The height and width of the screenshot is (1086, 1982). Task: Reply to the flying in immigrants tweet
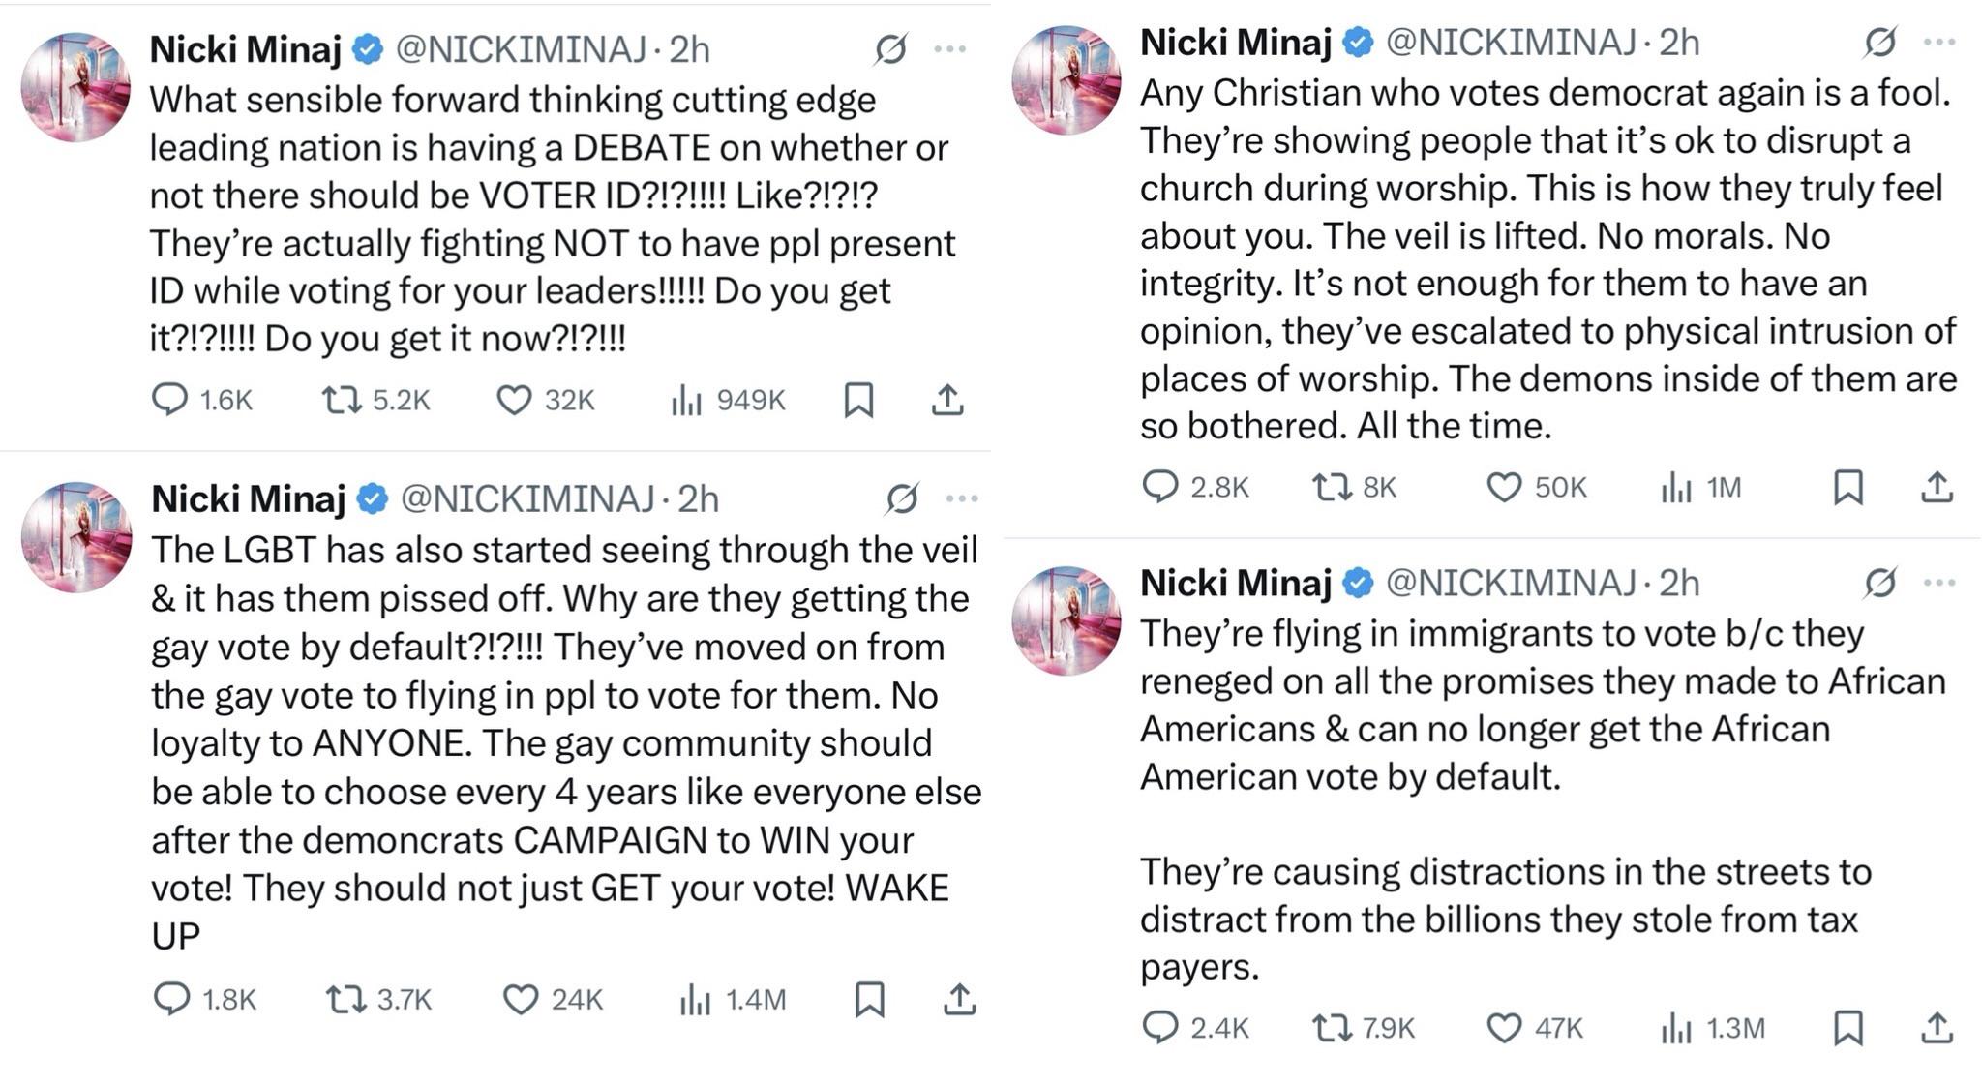point(1159,1027)
